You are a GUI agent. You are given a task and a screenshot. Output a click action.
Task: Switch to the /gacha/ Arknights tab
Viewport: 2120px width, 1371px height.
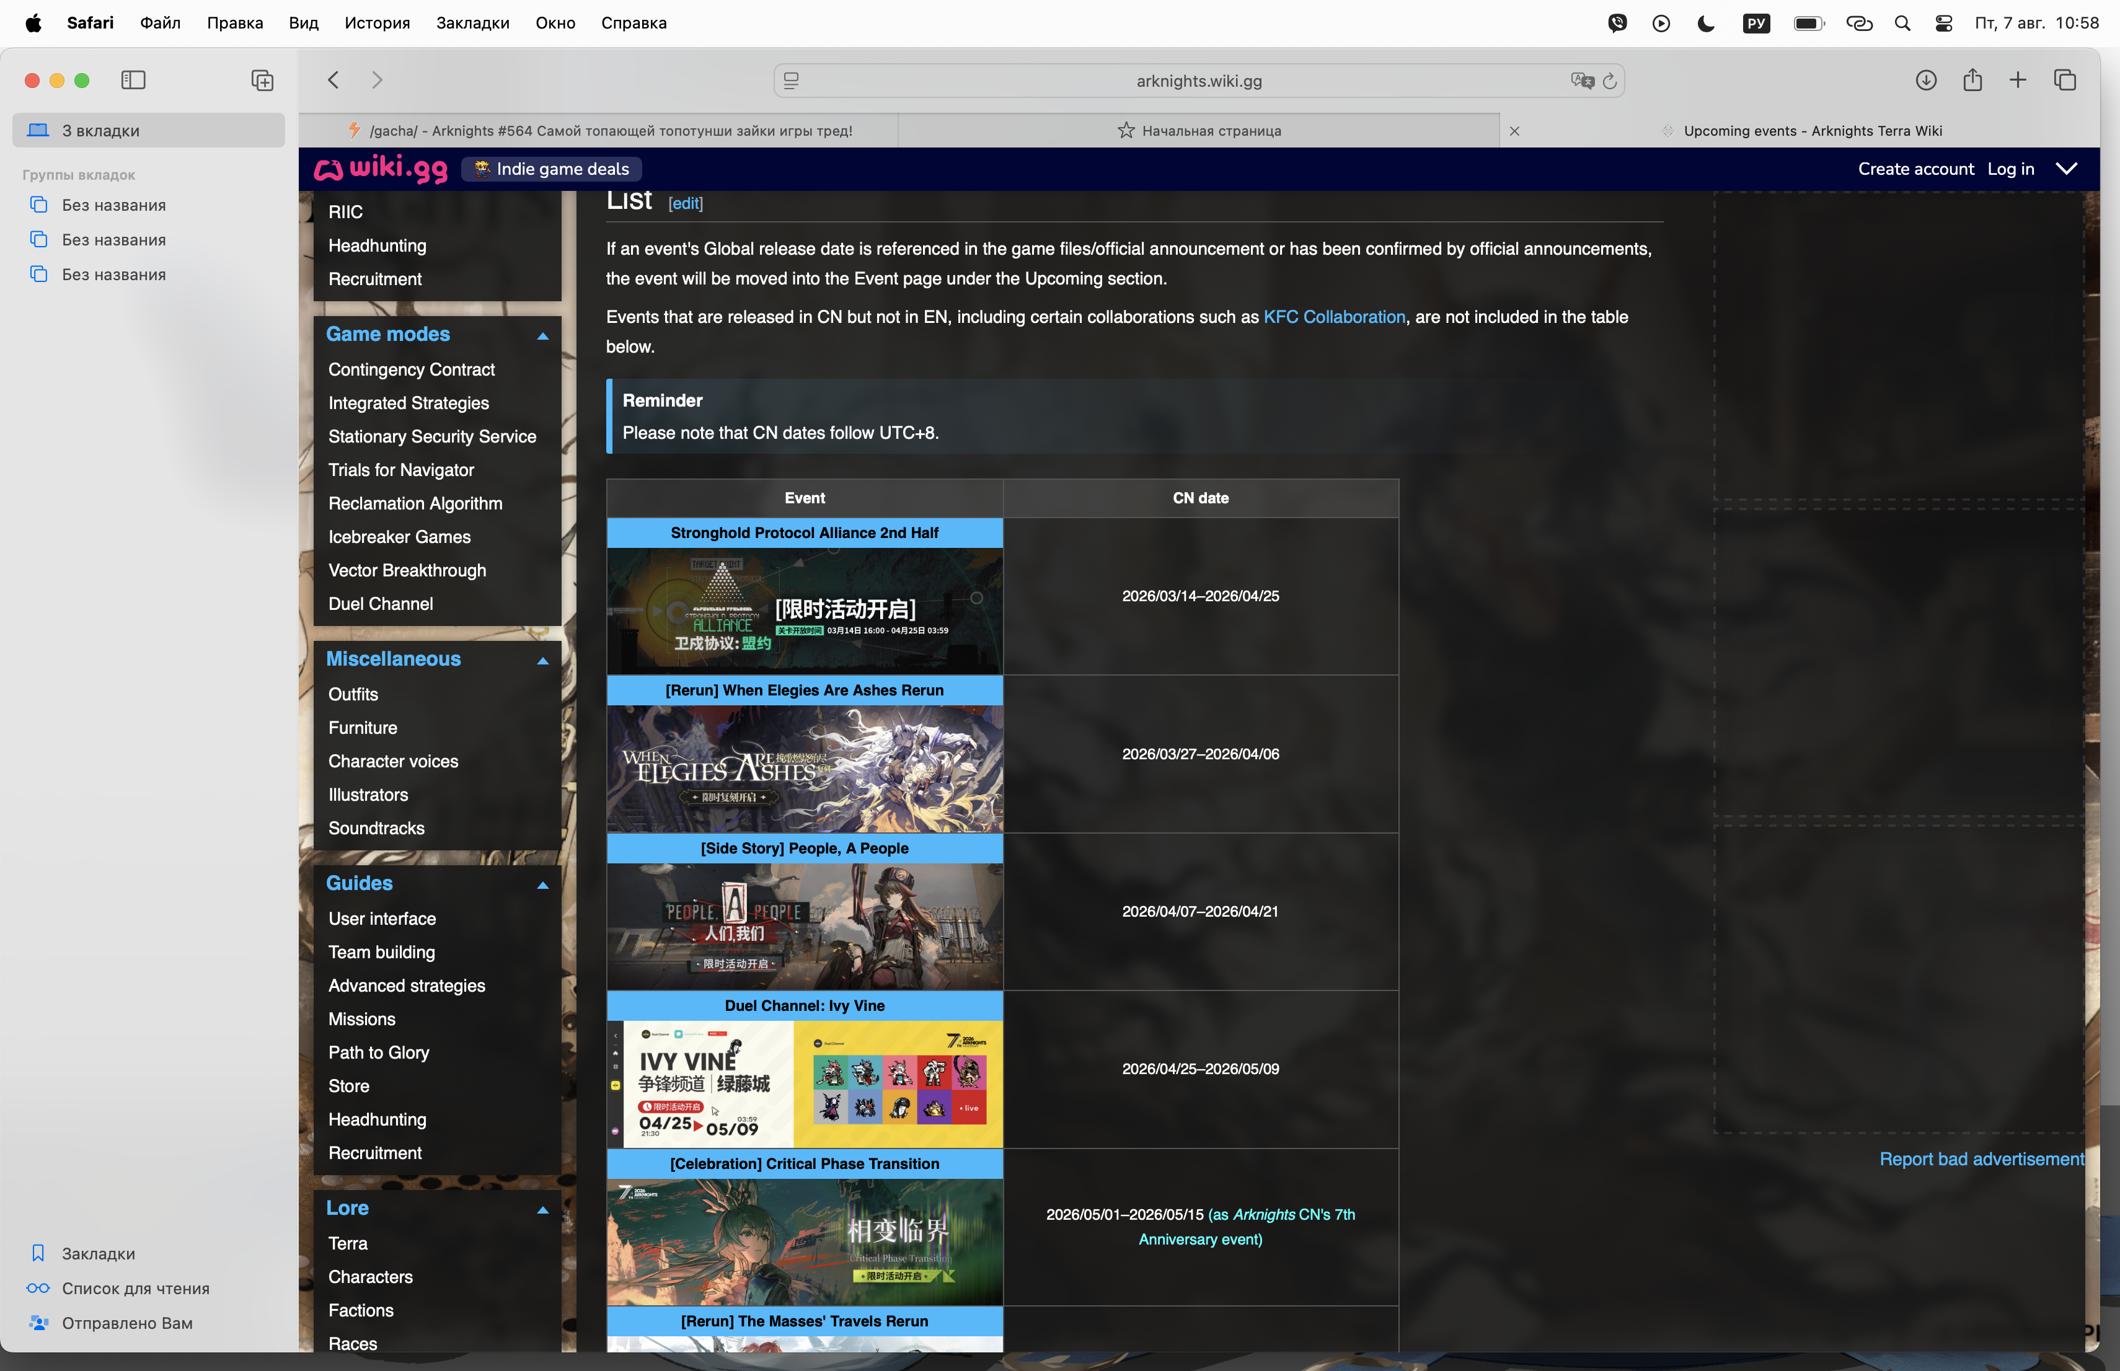point(598,131)
